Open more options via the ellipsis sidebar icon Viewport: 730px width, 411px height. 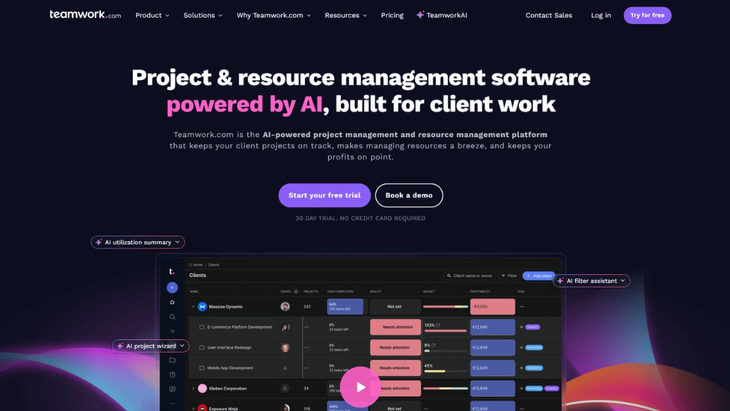tap(172, 403)
